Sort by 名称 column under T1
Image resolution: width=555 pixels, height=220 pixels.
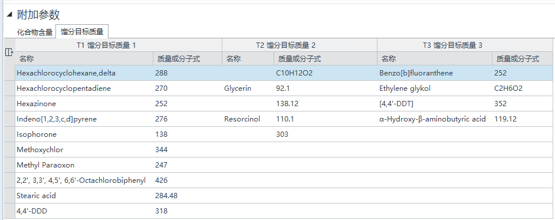(x=84, y=59)
